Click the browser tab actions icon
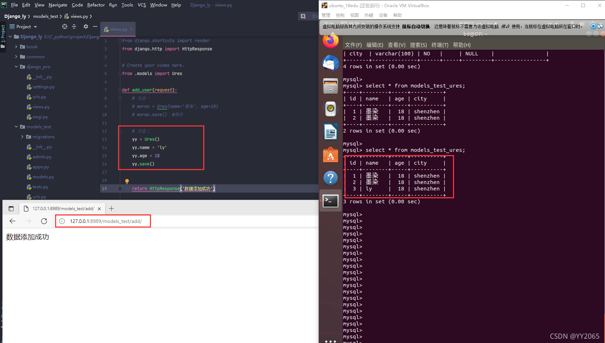This screenshot has height=343, width=605. [11, 209]
